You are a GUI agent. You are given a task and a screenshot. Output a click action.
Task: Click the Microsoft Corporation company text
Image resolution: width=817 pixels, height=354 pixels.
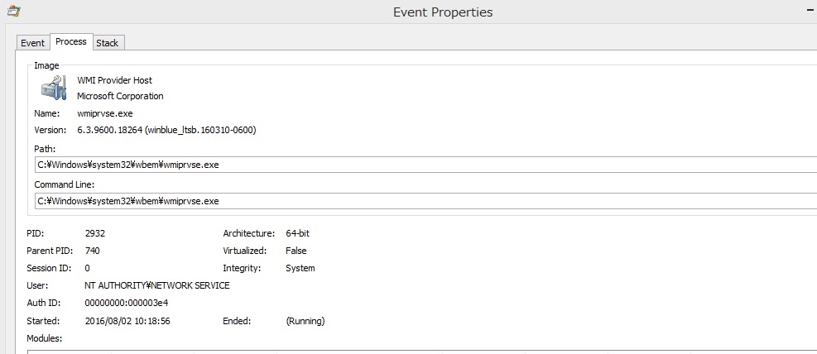(x=120, y=96)
